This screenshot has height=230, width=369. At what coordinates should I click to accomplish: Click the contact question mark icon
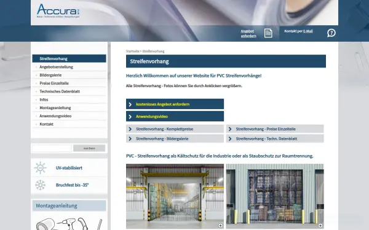pyautogui.click(x=331, y=33)
